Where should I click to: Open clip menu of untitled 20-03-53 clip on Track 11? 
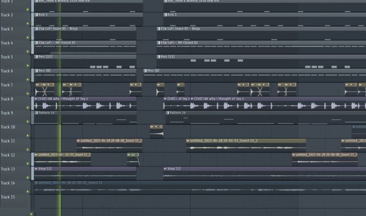[x=188, y=141]
